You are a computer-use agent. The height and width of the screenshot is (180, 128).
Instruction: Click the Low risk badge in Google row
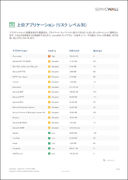(x=49, y=133)
